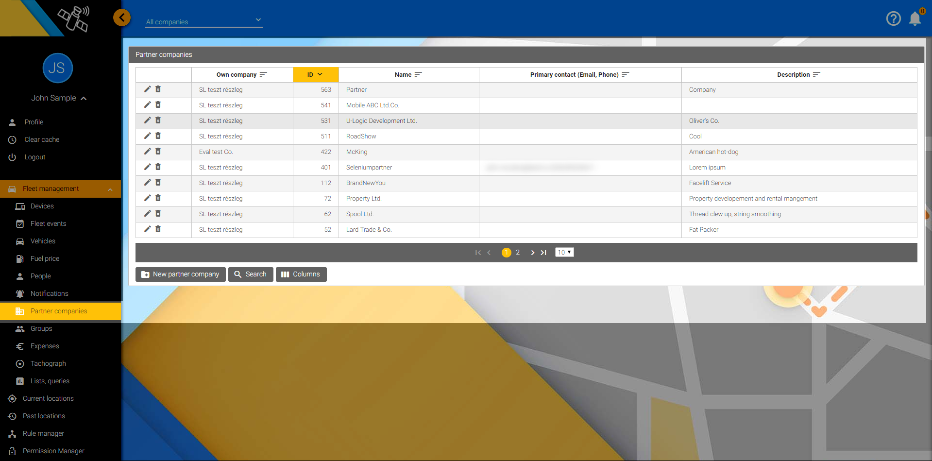Open the notifications bell icon
932x461 pixels.
tap(915, 18)
